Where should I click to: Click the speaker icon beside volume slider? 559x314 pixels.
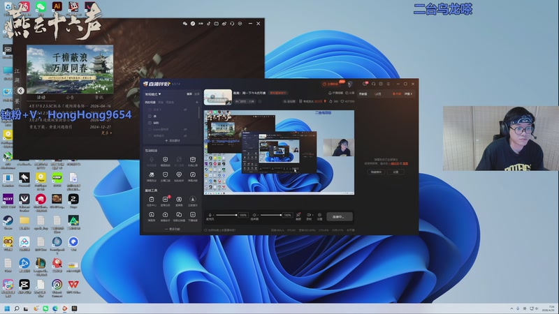(x=254, y=216)
